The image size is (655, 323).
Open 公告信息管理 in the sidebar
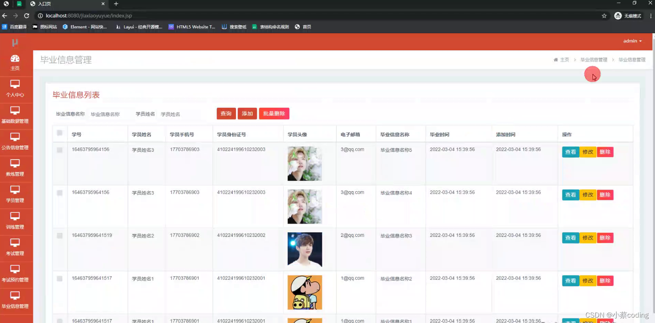[x=15, y=141]
